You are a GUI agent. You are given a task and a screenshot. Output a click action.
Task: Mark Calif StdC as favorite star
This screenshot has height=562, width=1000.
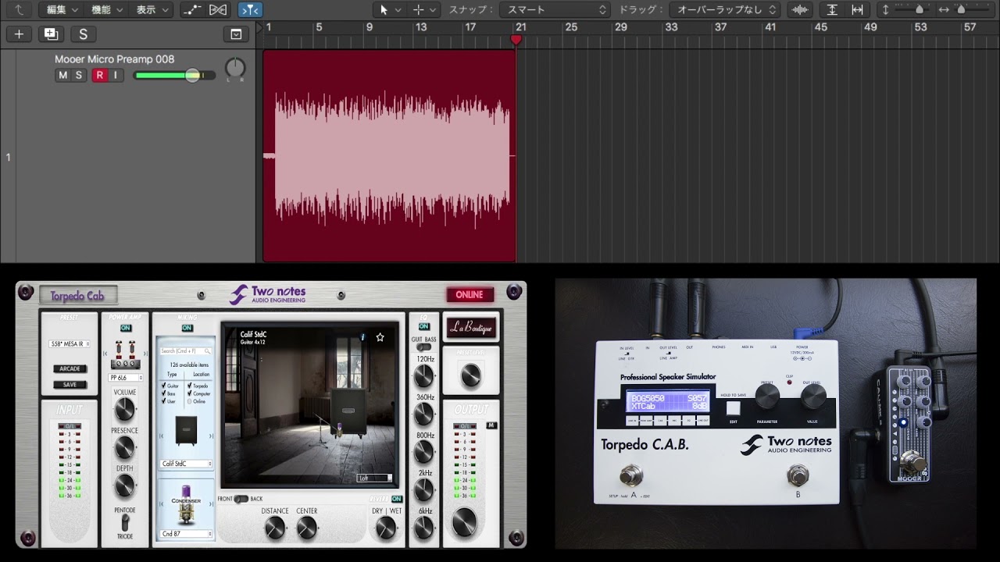(380, 337)
